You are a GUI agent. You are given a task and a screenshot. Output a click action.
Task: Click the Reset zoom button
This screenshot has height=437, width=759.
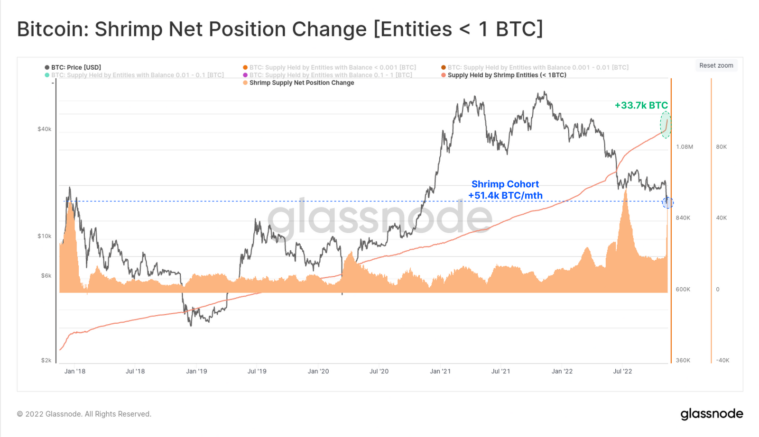pyautogui.click(x=716, y=65)
